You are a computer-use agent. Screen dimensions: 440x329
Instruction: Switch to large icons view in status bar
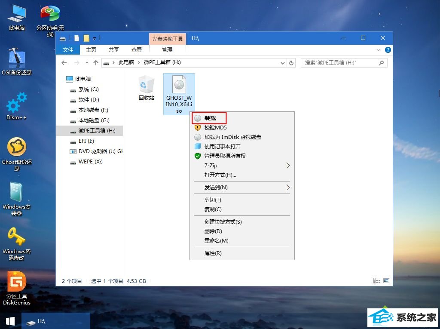(386, 281)
